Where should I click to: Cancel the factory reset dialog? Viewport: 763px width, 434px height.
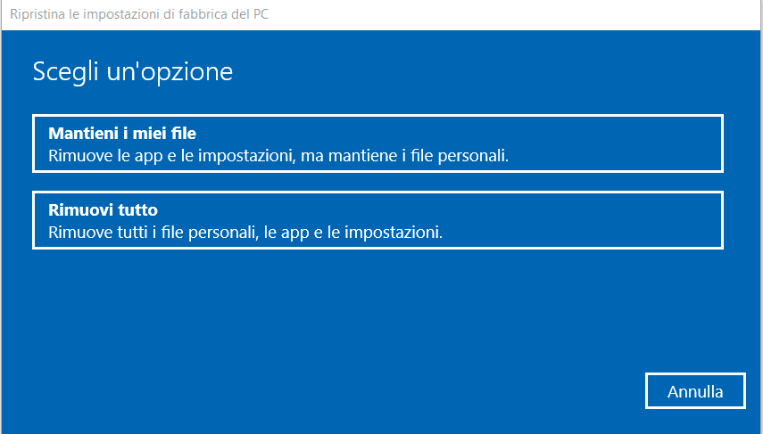click(x=694, y=391)
